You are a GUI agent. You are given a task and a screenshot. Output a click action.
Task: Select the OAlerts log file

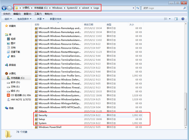[88, 111]
